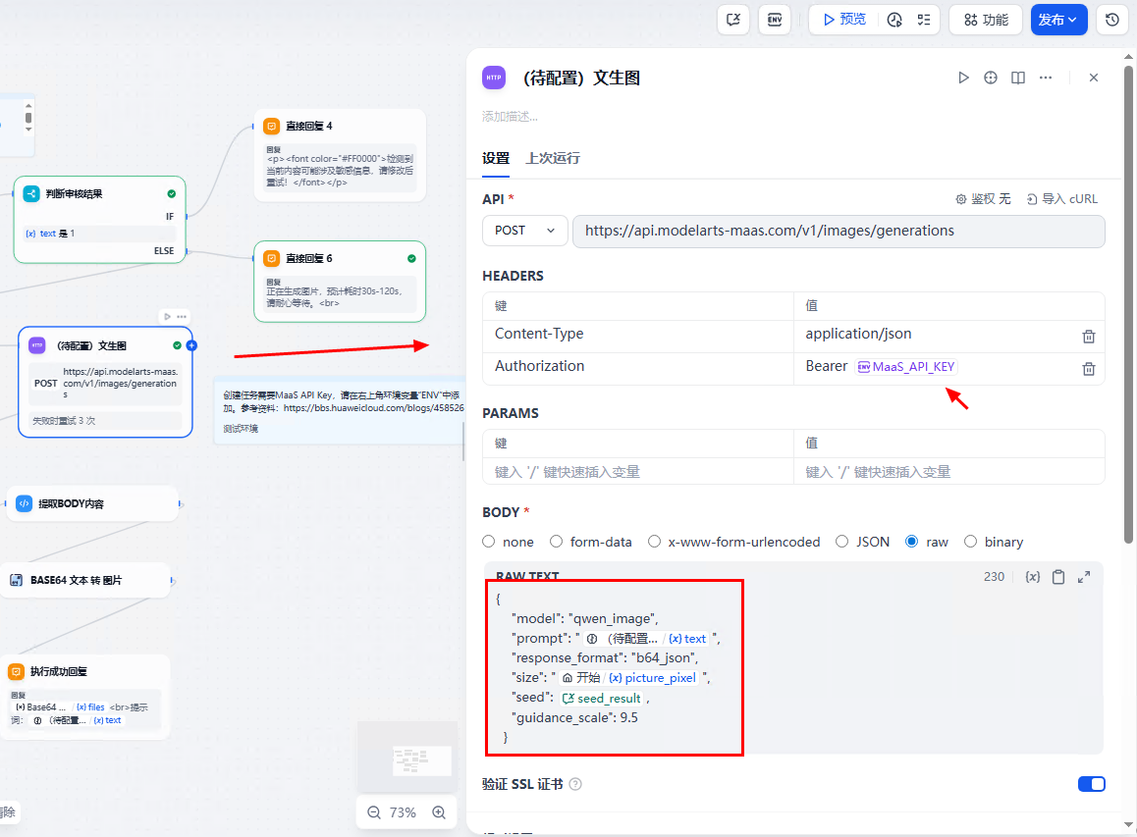Open canvas 文生图 node ellipsis menu
The image size is (1137, 837).
[x=182, y=317]
